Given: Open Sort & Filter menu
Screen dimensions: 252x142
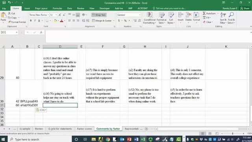Looking at the screenshot, I should tap(223, 18).
